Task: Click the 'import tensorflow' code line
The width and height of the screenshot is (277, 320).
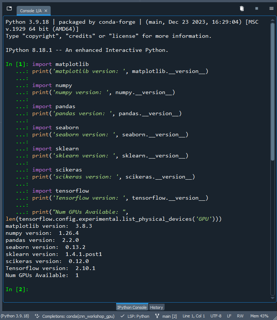Action: 60,191
